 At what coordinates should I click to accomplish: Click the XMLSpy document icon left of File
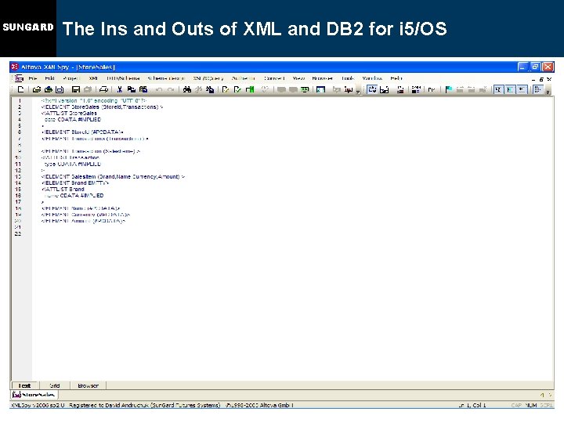19,78
